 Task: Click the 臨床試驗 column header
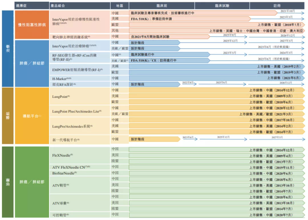coord(222,6)
